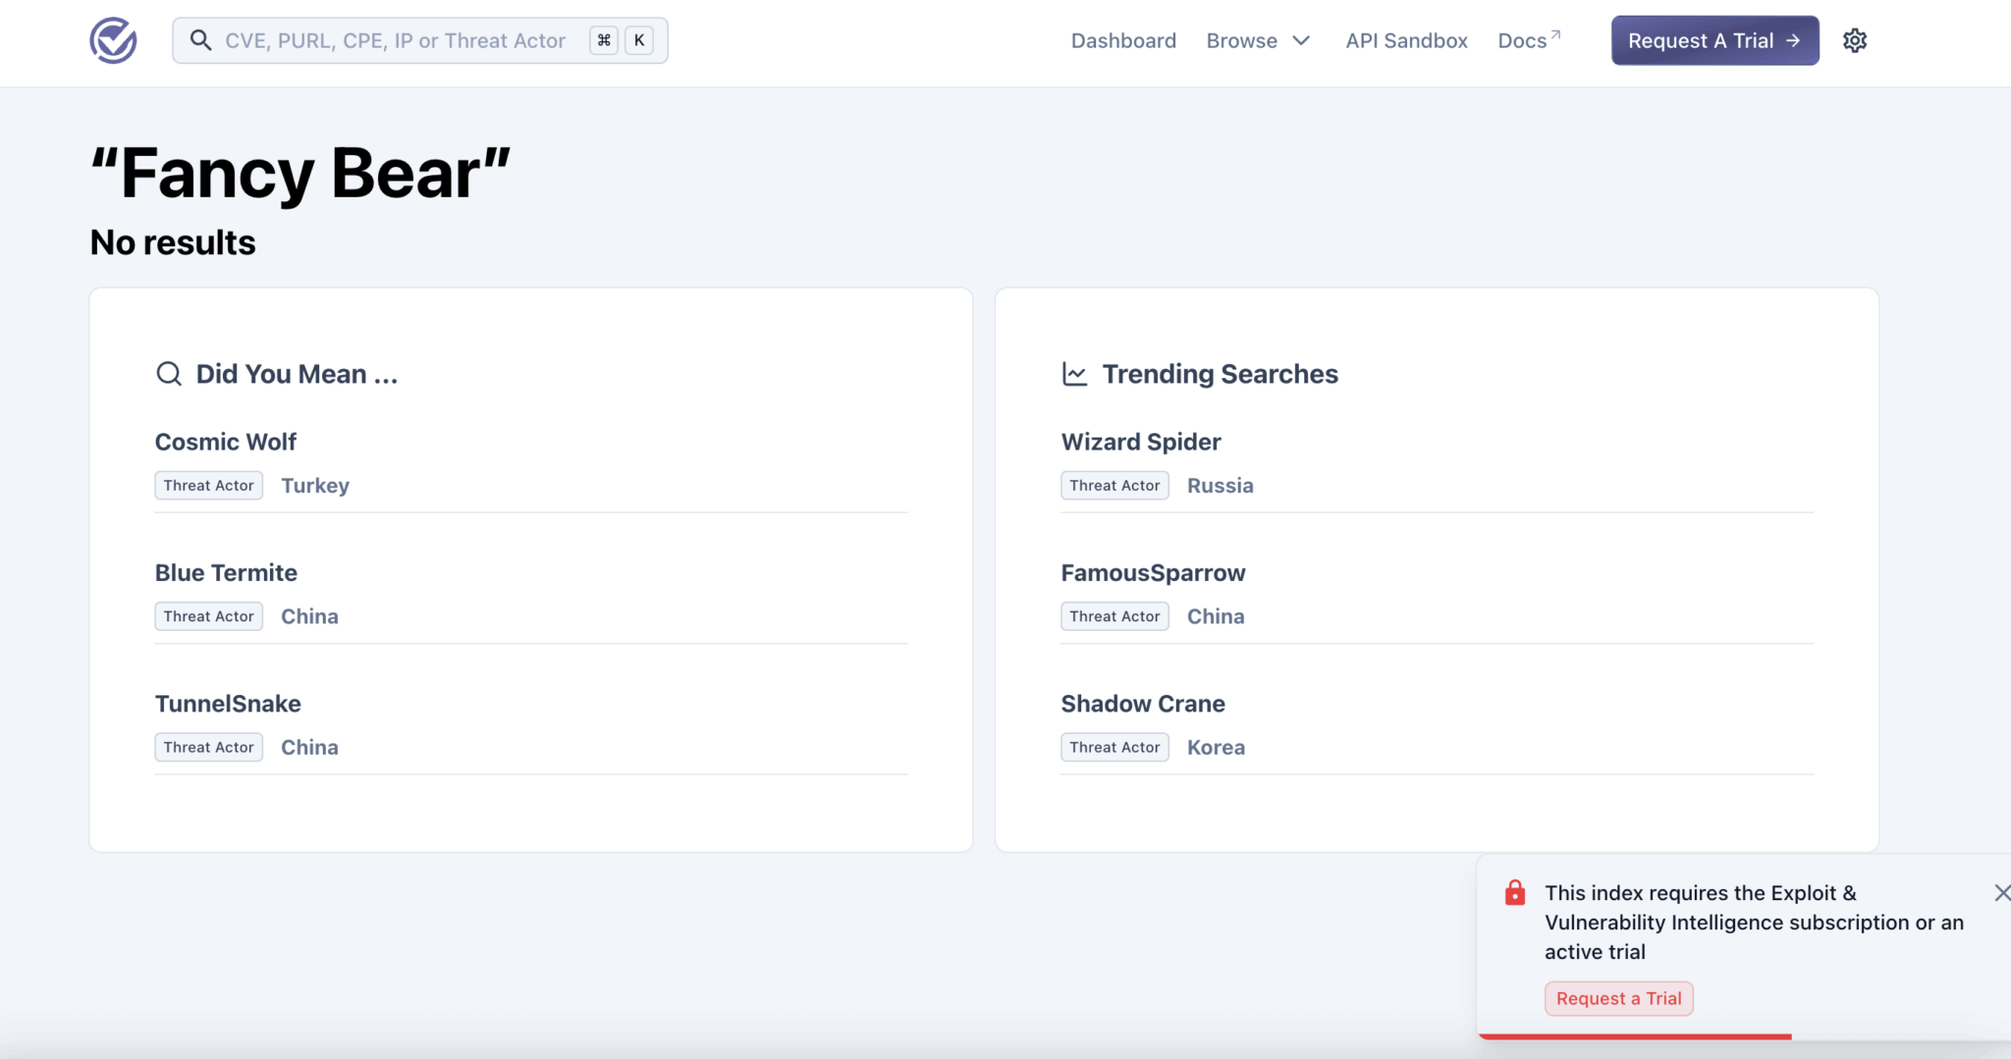Click the search magnifier icon in search bar
The image size is (2011, 1059).
click(200, 40)
